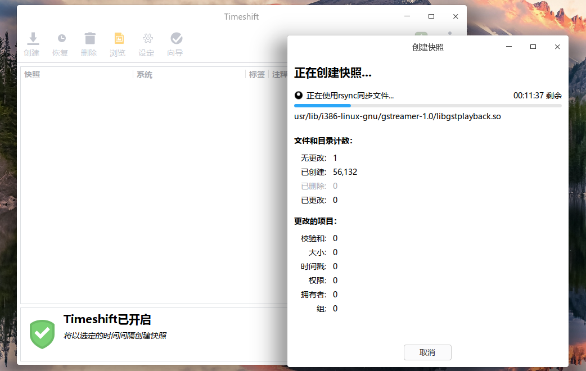Minimize the 创建快照 dialog
Viewport: 586px width, 371px height.
click(508, 47)
